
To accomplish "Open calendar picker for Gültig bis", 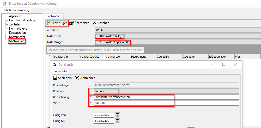I will pyautogui.click(x=118, y=121).
